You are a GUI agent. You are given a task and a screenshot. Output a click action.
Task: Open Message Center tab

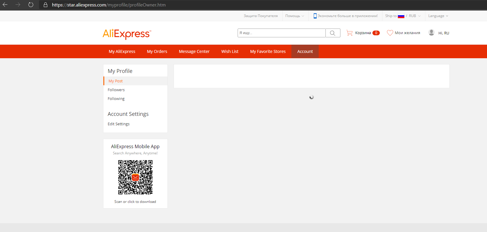coord(194,51)
